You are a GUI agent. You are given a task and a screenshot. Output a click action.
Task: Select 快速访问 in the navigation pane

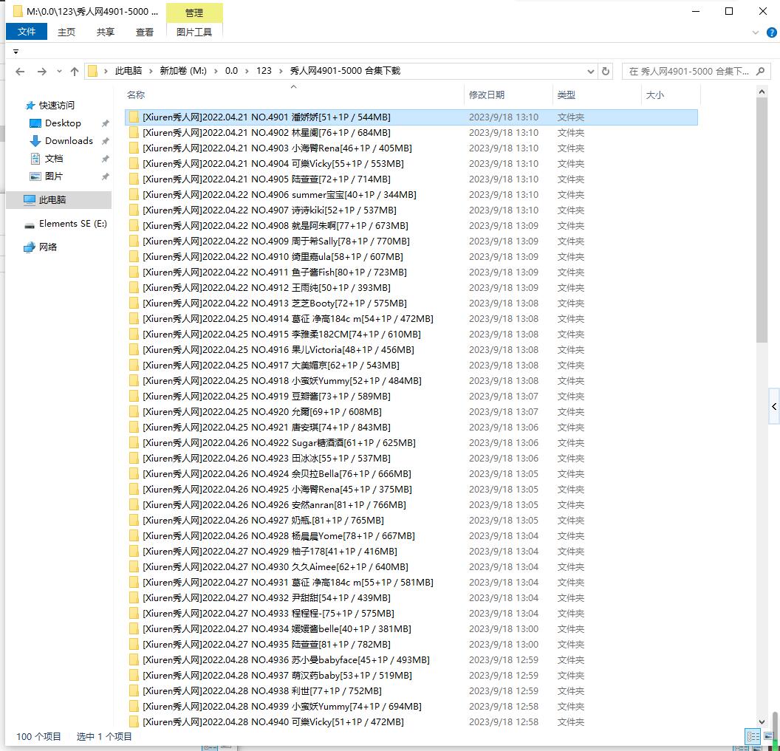pyautogui.click(x=57, y=105)
